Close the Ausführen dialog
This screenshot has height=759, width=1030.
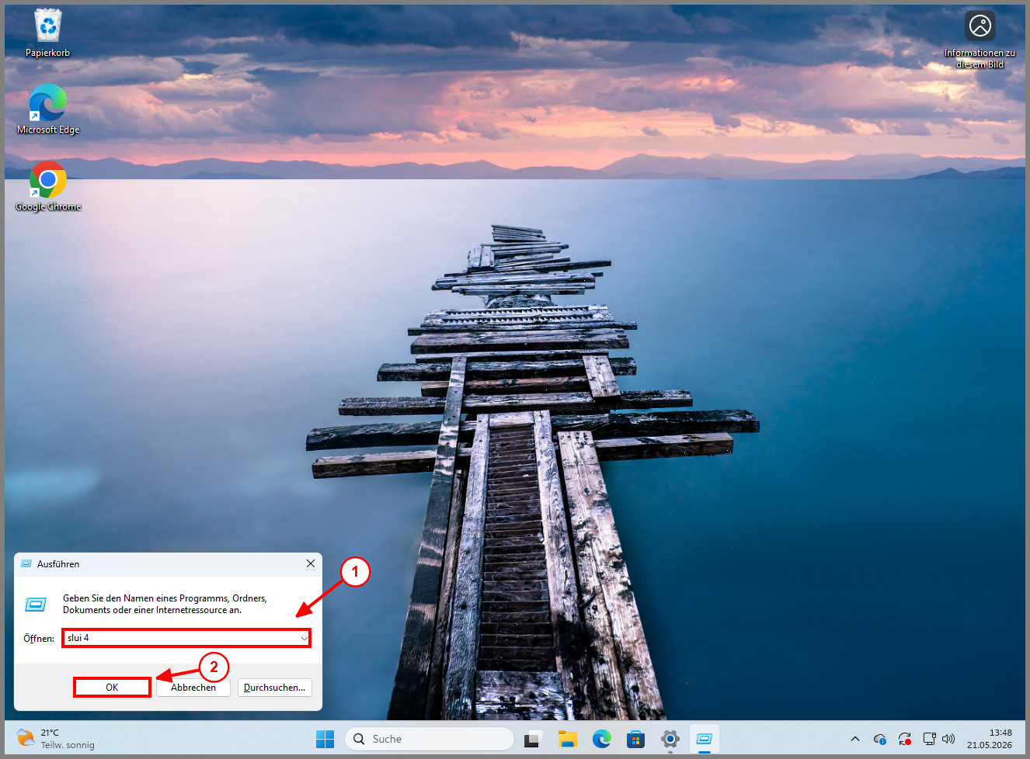pyautogui.click(x=311, y=563)
